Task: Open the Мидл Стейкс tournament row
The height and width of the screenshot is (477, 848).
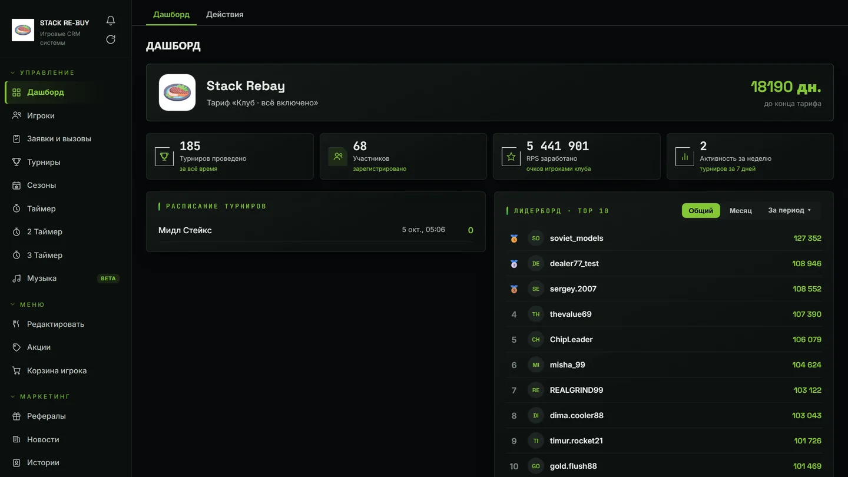Action: click(316, 230)
